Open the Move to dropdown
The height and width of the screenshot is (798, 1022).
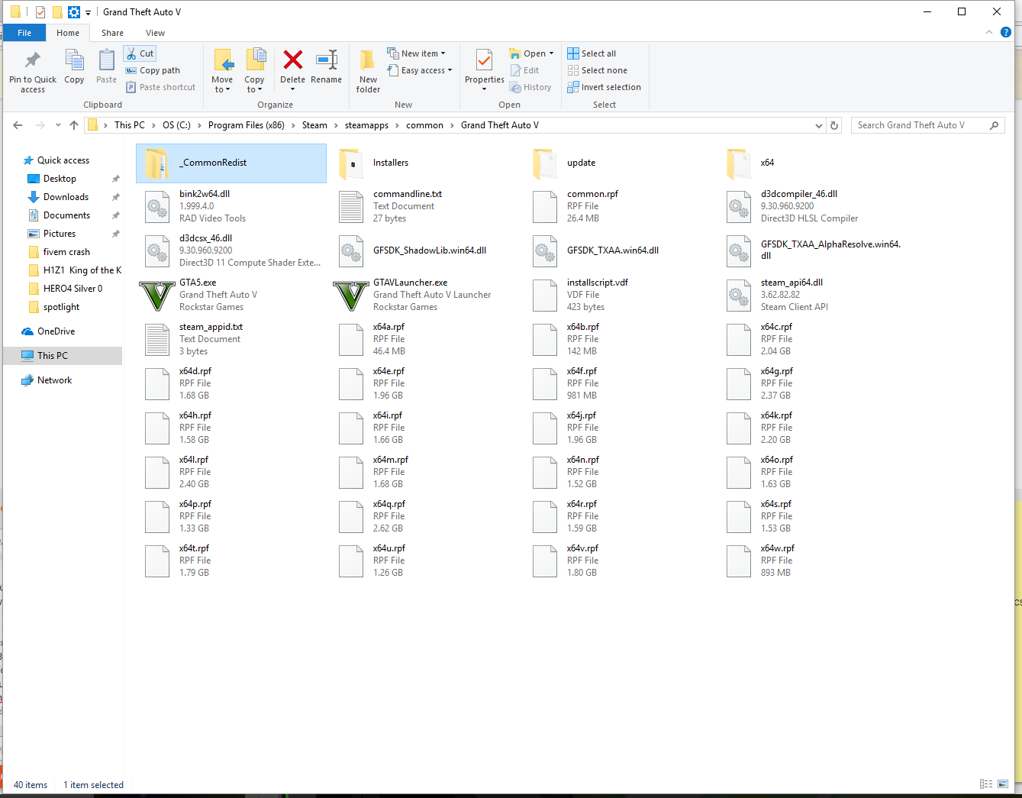pyautogui.click(x=222, y=72)
